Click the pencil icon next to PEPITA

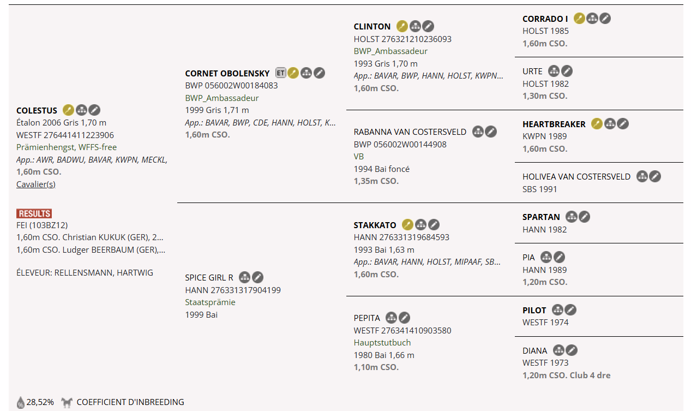click(x=404, y=318)
